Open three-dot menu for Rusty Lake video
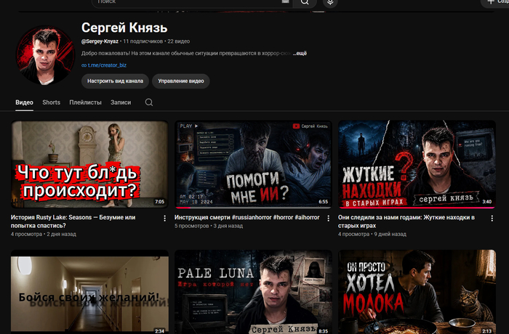509x334 pixels. point(164,219)
